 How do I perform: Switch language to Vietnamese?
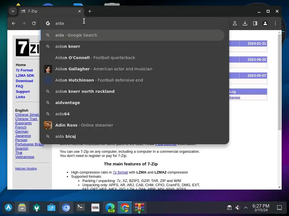click(x=25, y=157)
